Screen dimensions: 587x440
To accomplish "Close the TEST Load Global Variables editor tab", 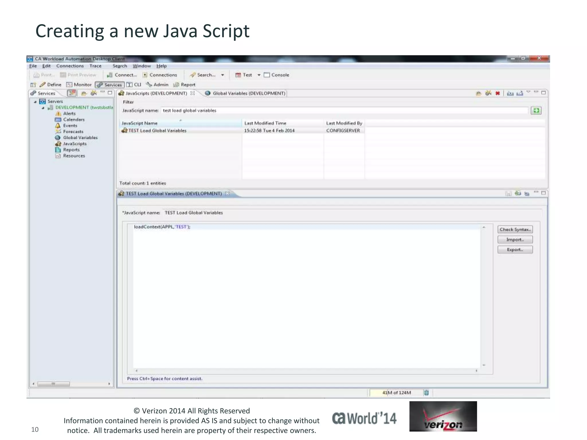I will (x=227, y=193).
